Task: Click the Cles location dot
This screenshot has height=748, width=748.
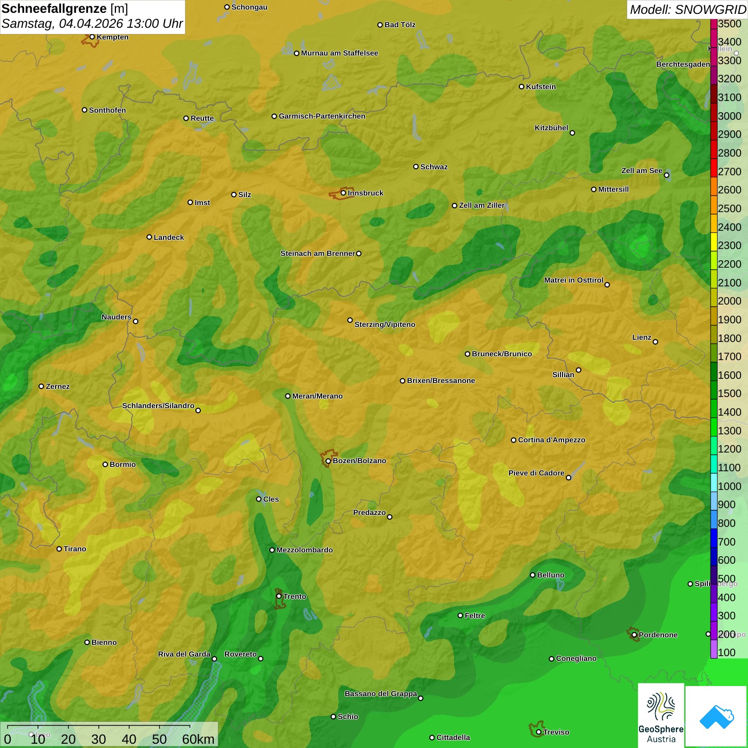Action: 259,499
